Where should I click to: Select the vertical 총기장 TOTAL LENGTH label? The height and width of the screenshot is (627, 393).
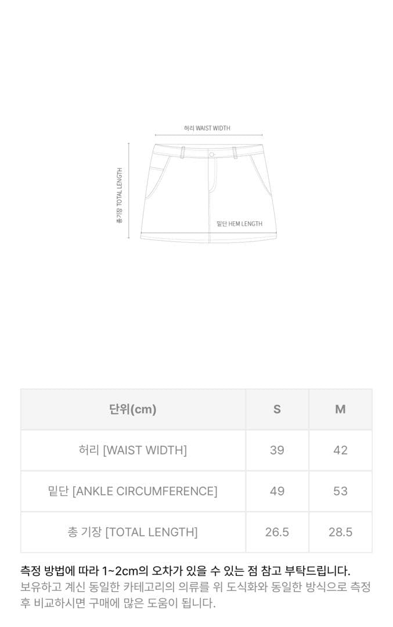[x=120, y=196]
